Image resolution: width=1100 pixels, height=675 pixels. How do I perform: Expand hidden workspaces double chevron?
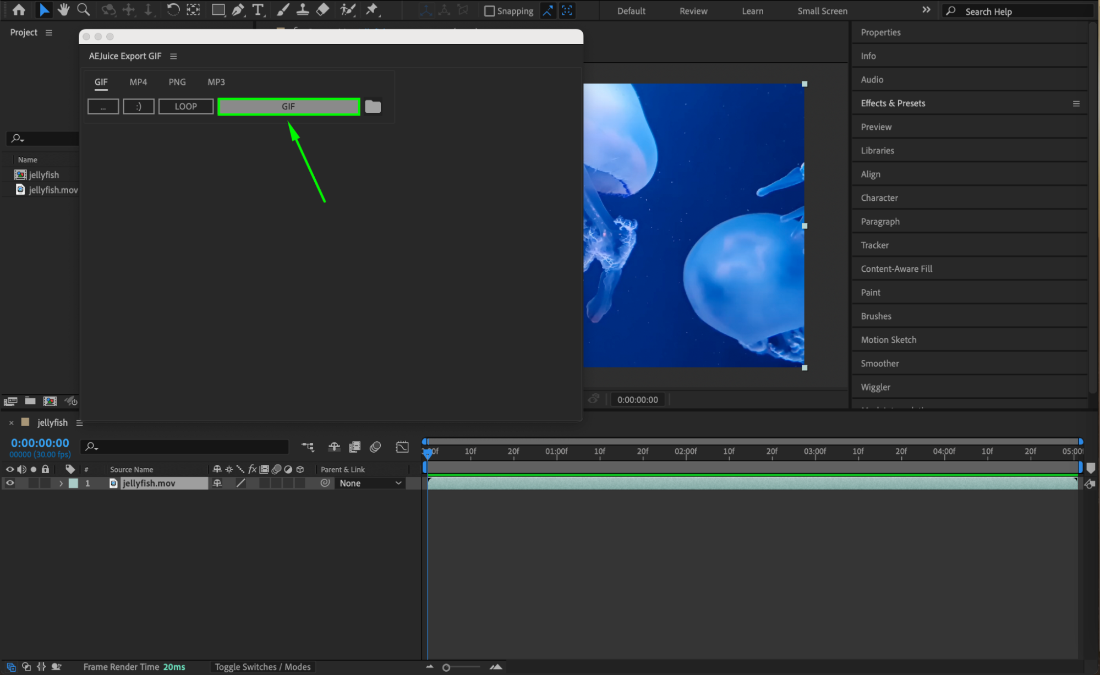[926, 10]
